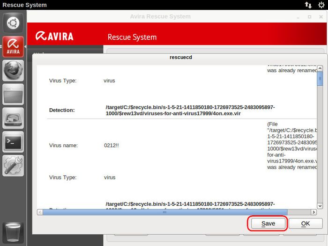328x246 pixels.
Task: Save the rescuecd scan report
Action: point(268,224)
